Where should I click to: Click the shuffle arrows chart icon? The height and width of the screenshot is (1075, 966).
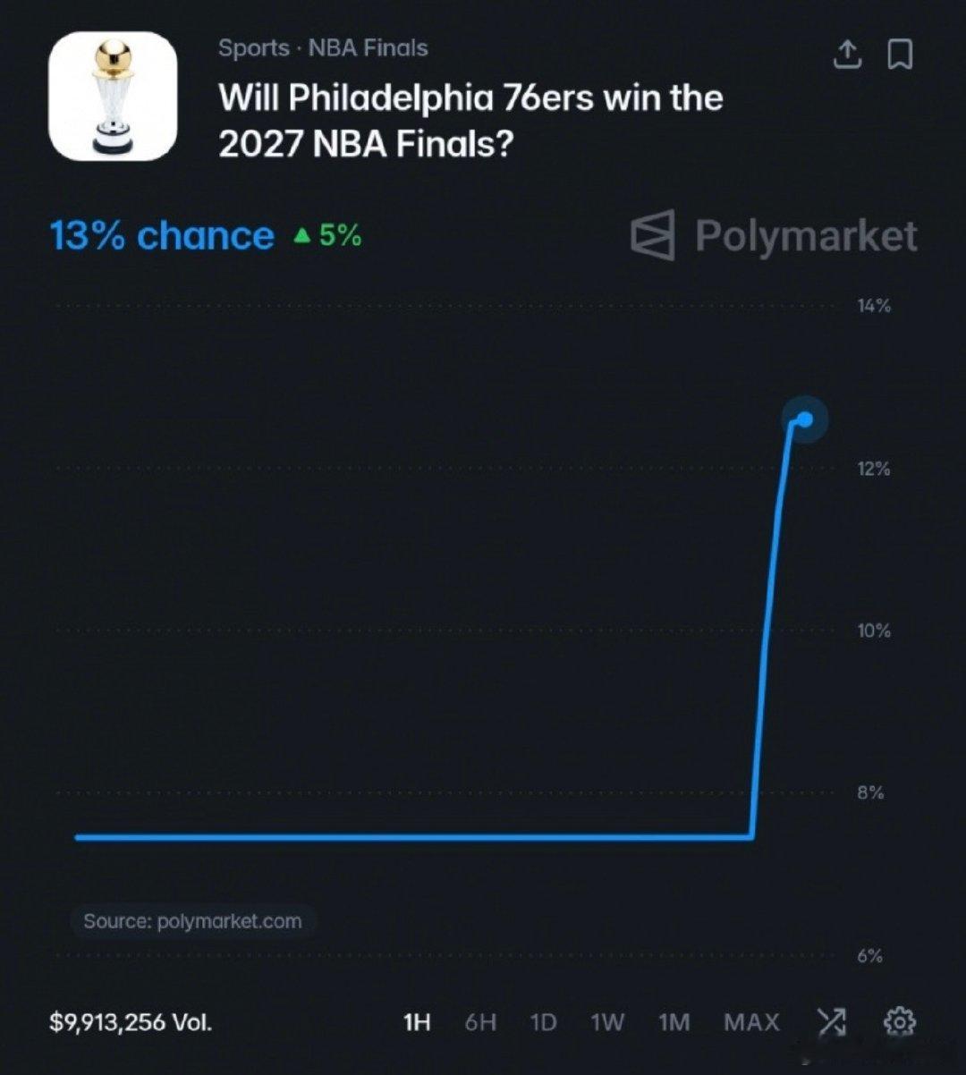click(831, 1021)
